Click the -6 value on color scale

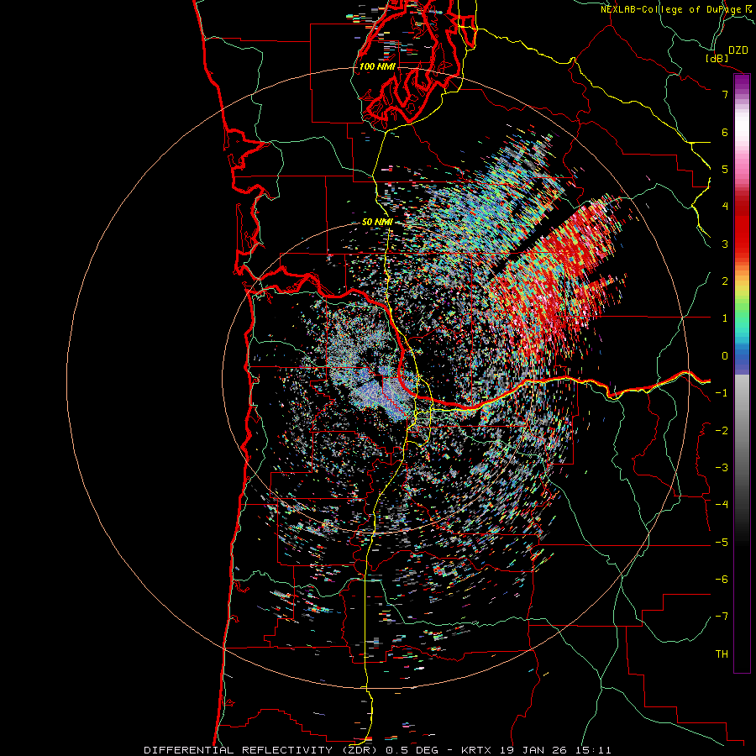pyautogui.click(x=722, y=580)
